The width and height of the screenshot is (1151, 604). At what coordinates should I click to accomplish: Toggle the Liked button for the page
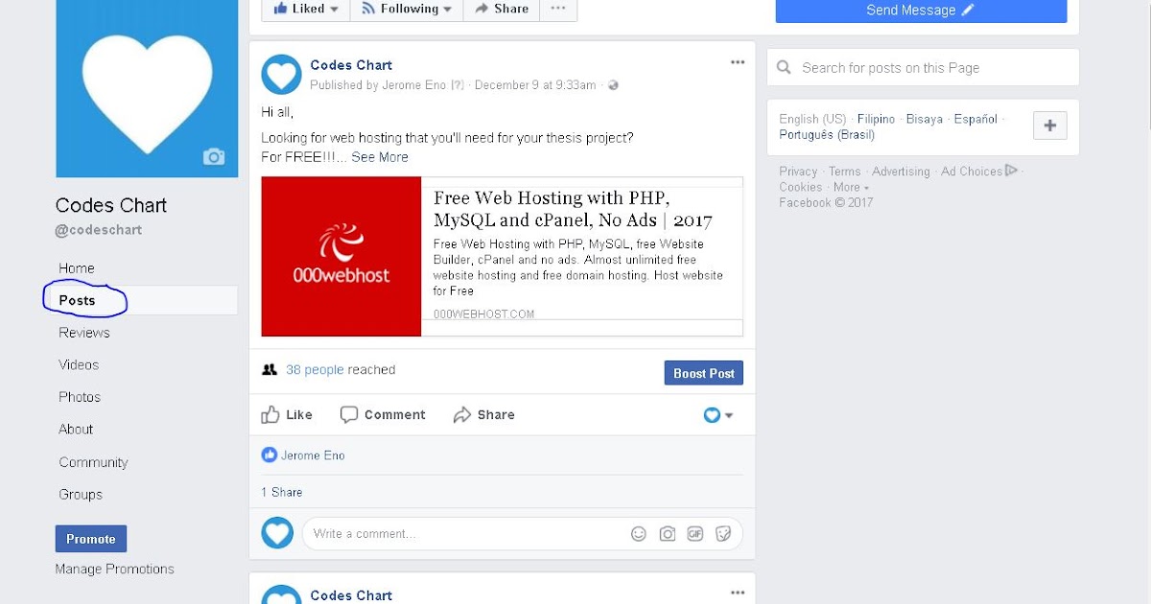click(x=306, y=9)
